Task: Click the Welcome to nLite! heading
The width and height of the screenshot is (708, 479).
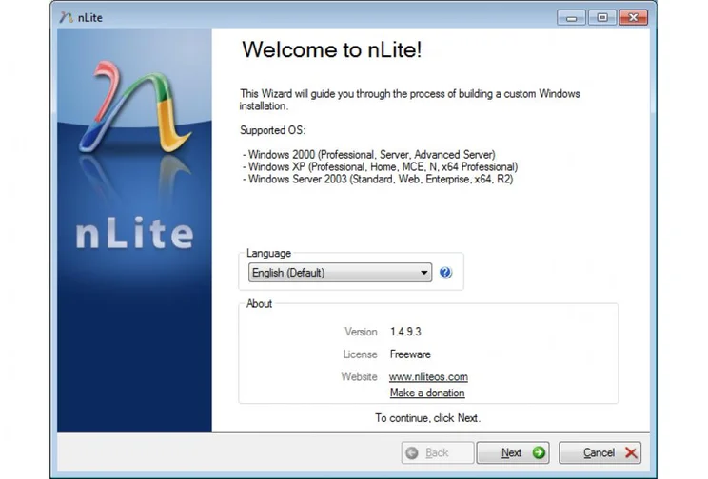Action: [x=332, y=49]
